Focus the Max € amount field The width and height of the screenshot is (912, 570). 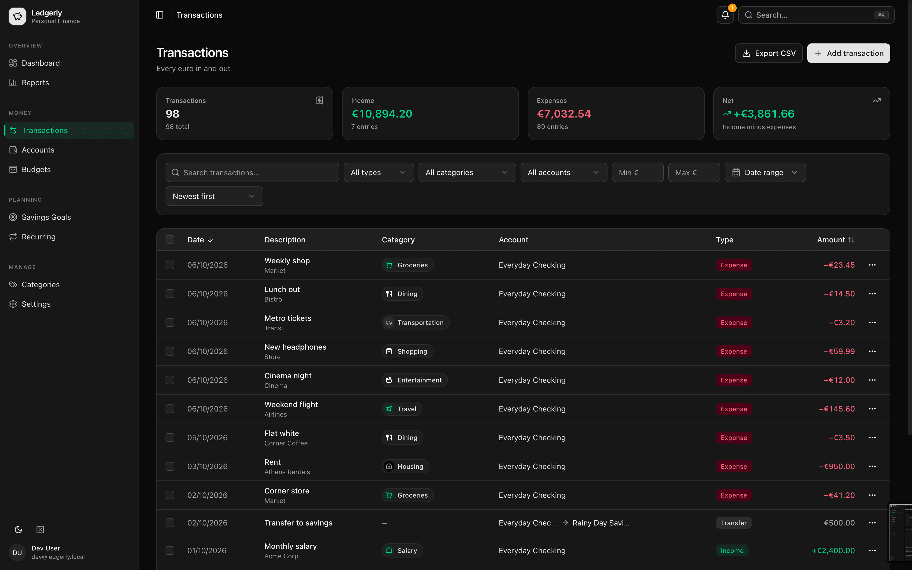pos(694,172)
